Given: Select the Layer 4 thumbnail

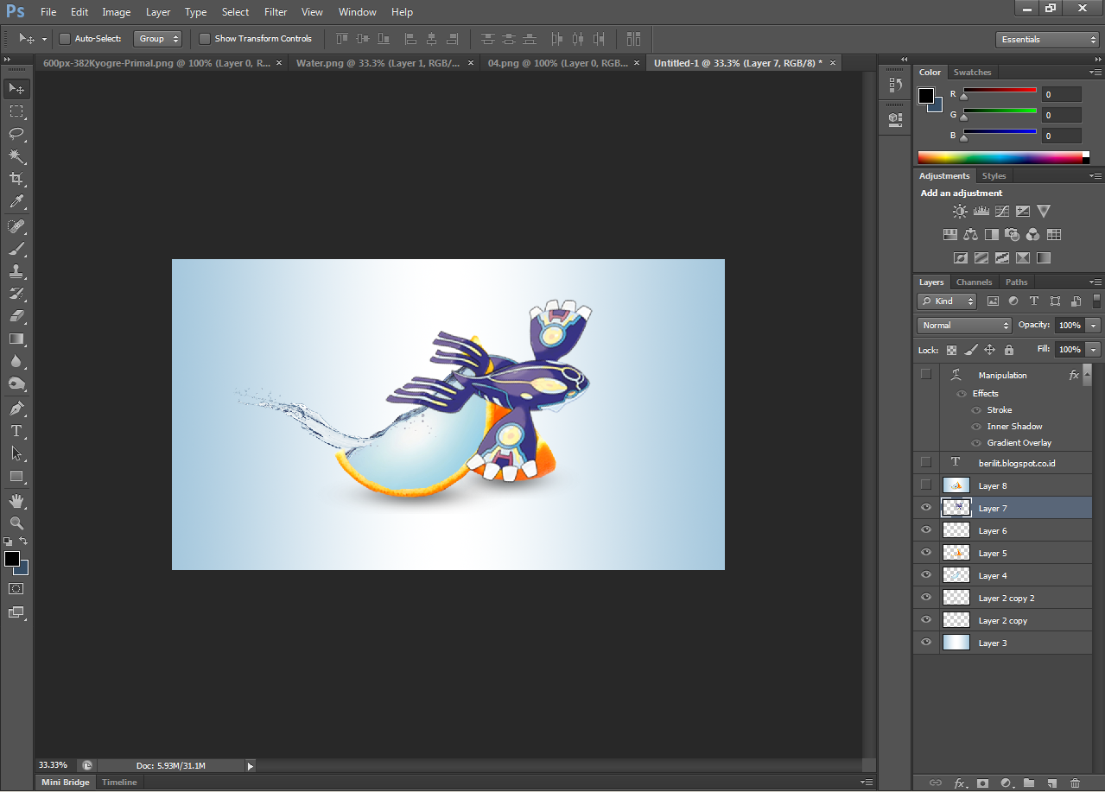Looking at the screenshot, I should pos(956,575).
